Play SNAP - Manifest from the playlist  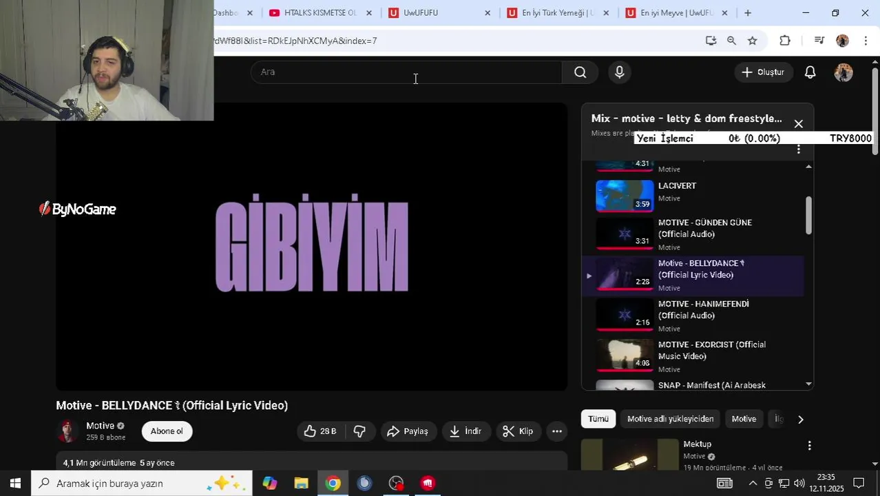pyautogui.click(x=692, y=385)
